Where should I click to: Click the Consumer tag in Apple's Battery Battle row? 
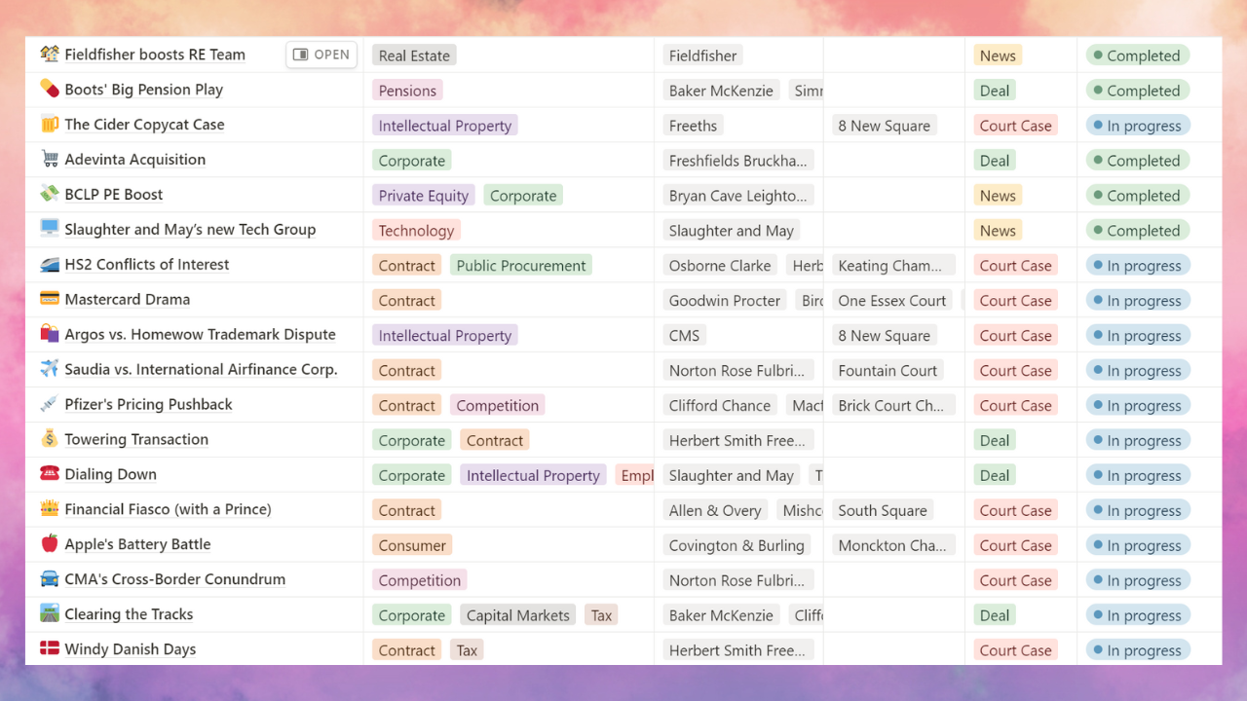click(412, 546)
